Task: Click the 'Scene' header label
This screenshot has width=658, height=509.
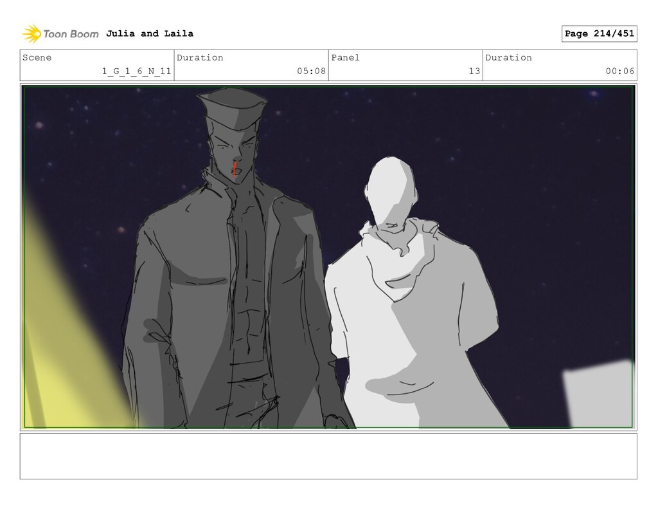Action: pos(37,57)
